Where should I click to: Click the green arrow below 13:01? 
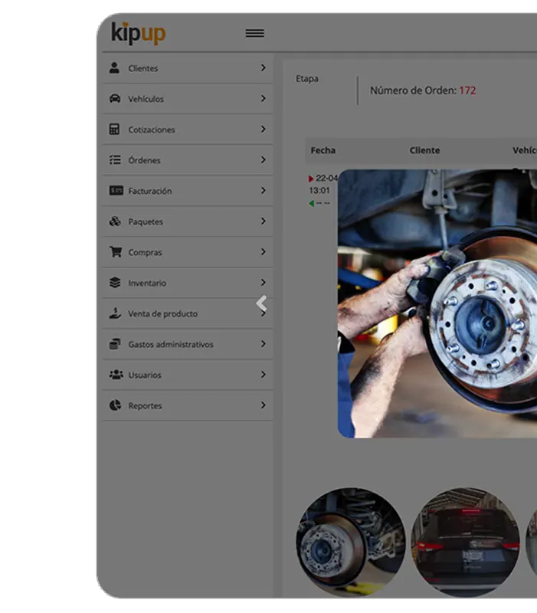tap(312, 203)
